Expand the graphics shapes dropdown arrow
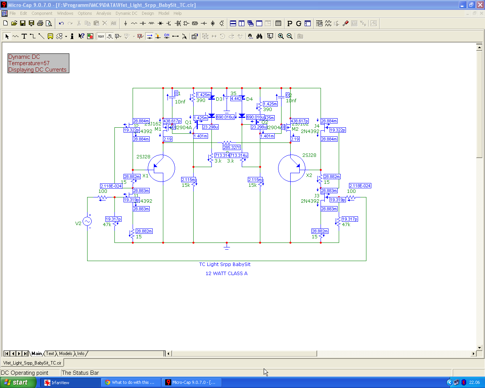 pyautogui.click(x=66, y=36)
